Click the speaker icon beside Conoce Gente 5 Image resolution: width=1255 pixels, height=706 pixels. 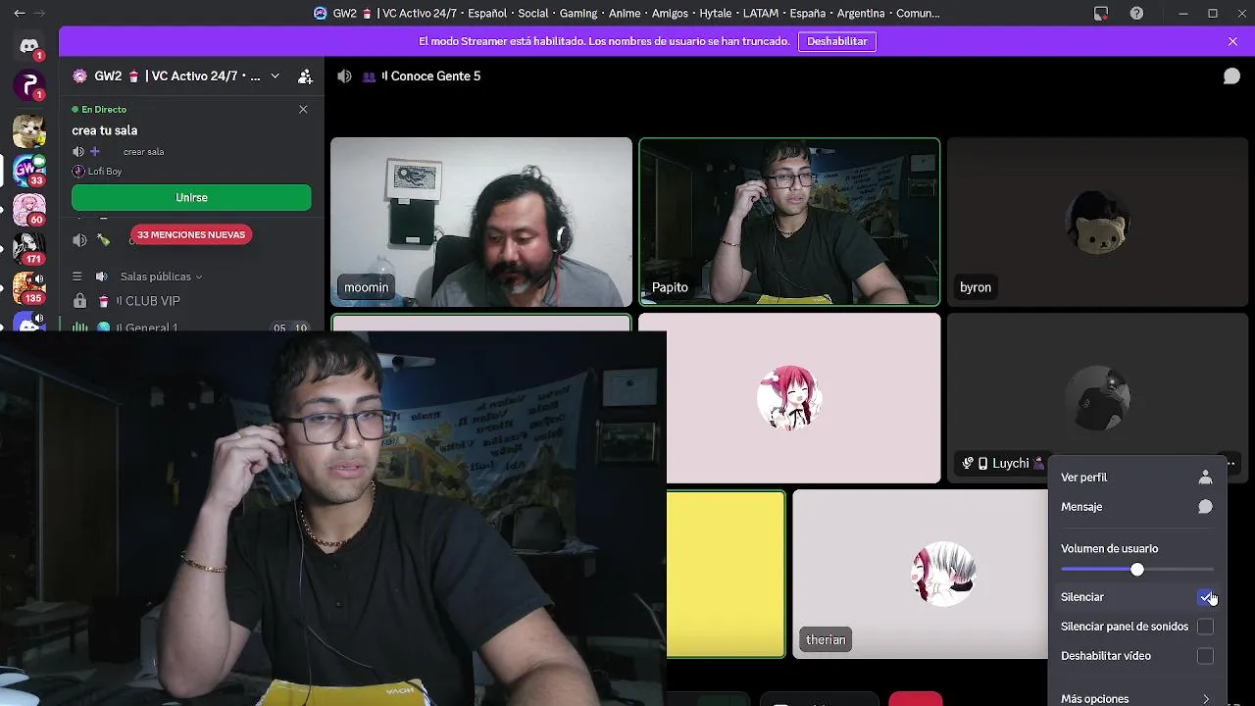click(344, 76)
